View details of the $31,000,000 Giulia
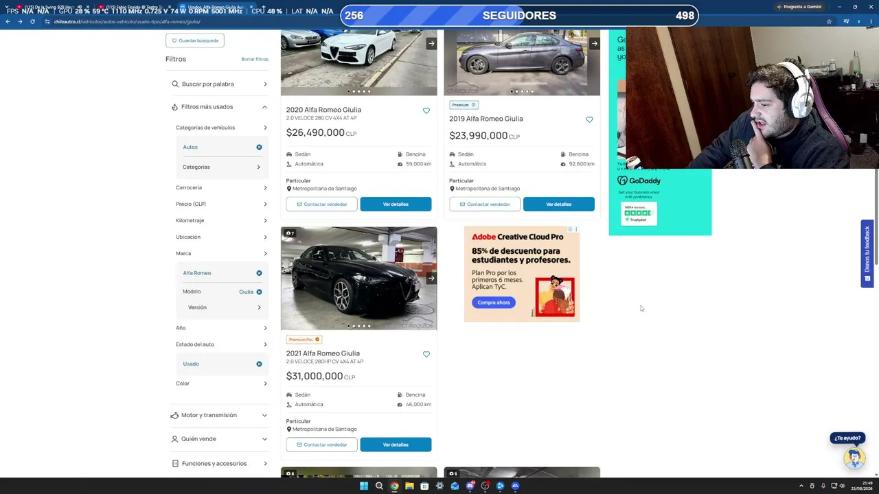 [x=396, y=445]
